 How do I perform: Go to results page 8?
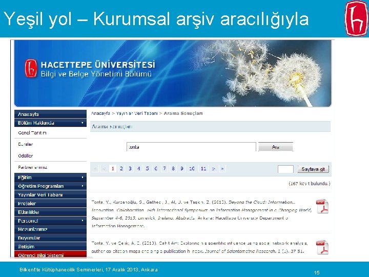click(173, 169)
